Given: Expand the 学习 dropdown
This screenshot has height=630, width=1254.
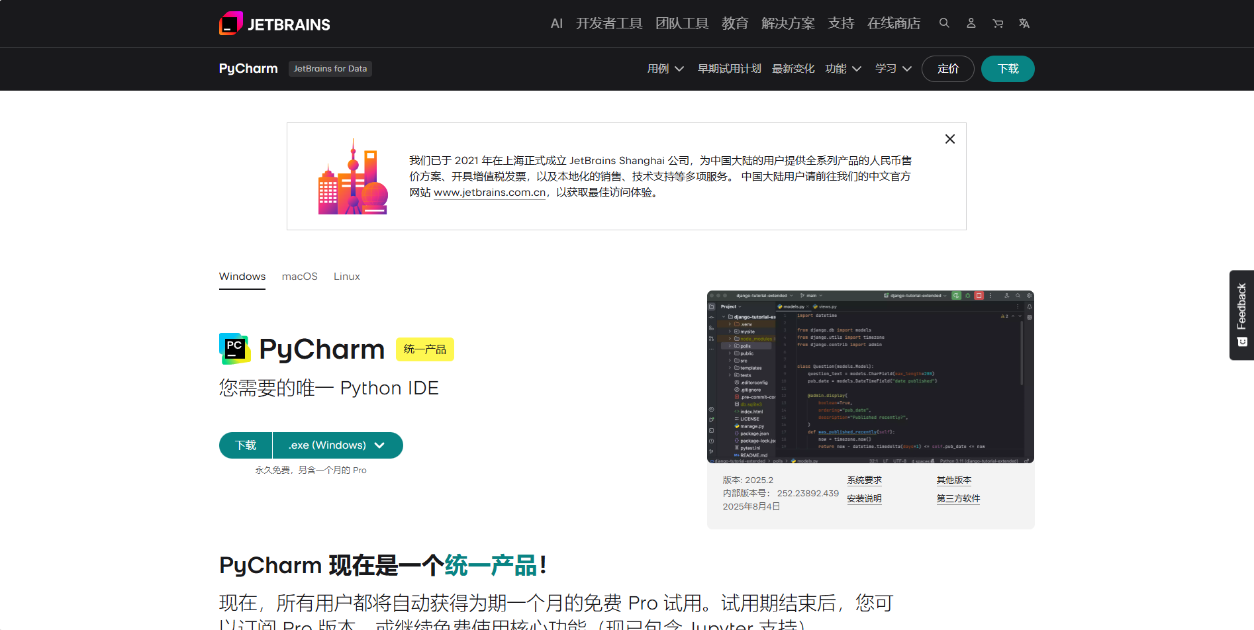Looking at the screenshot, I should (893, 69).
